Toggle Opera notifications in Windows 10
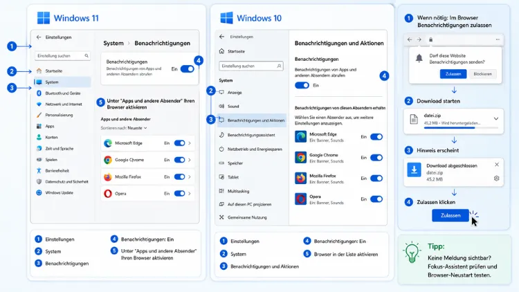This screenshot has width=519, height=292. (376, 199)
